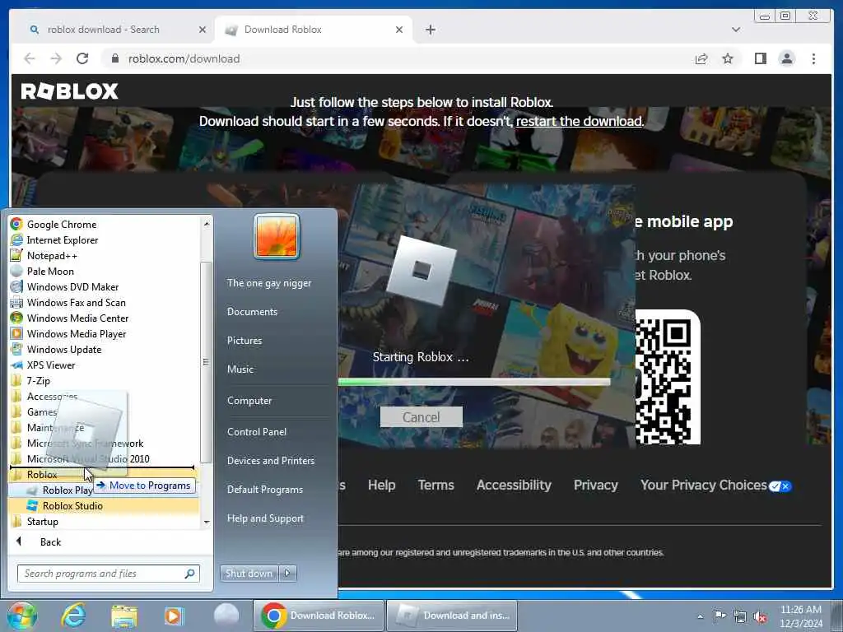Open Google Chrome from Start menu list
843x632 pixels.
(x=62, y=224)
